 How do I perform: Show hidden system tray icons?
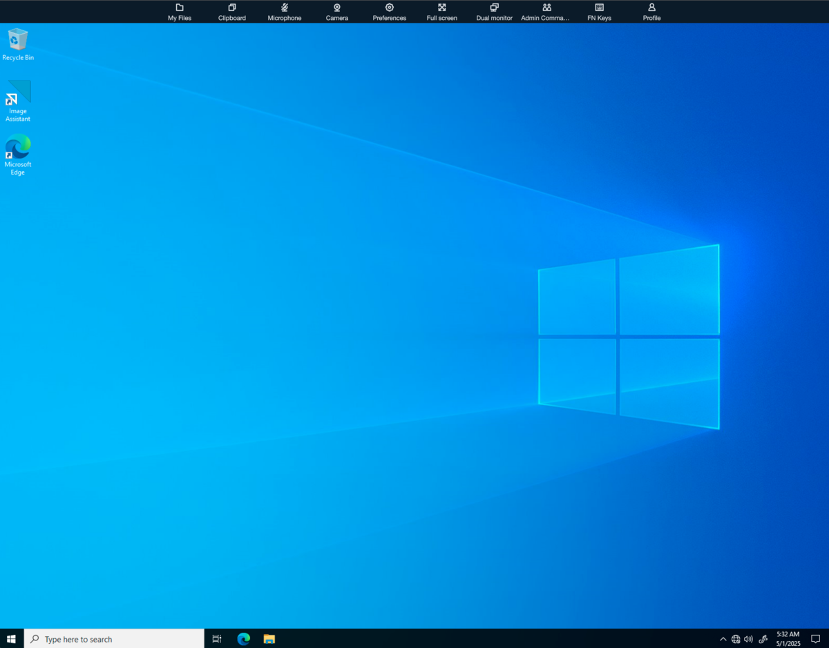point(723,639)
